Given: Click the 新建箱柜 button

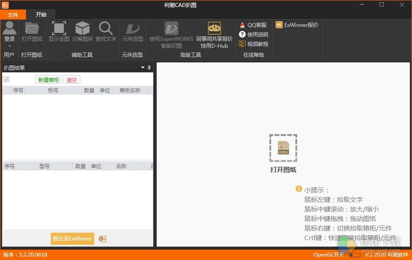Looking at the screenshot, I should coord(48,79).
